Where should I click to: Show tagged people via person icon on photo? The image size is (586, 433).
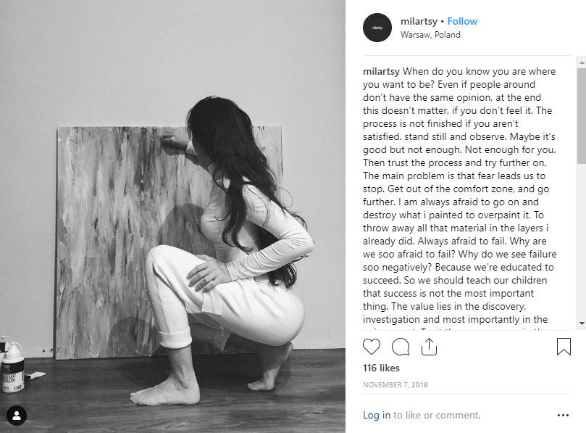[x=17, y=416]
